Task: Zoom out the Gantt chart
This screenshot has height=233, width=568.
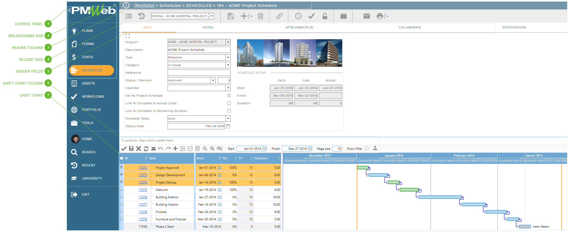Action: coord(205,148)
